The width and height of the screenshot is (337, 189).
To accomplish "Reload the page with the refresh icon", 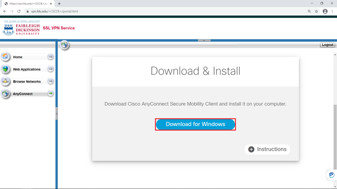I will (x=19, y=11).
